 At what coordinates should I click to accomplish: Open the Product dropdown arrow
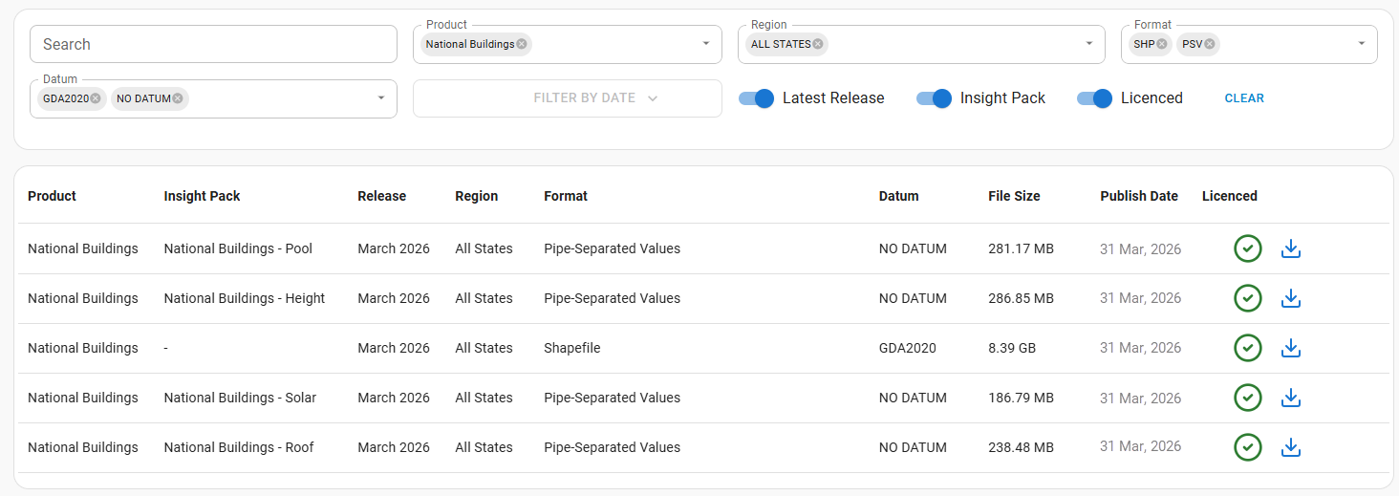point(706,44)
